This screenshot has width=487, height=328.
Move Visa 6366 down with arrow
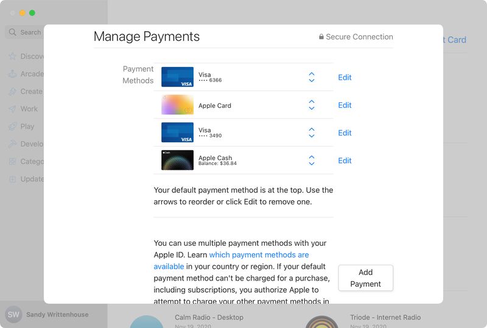(x=312, y=80)
